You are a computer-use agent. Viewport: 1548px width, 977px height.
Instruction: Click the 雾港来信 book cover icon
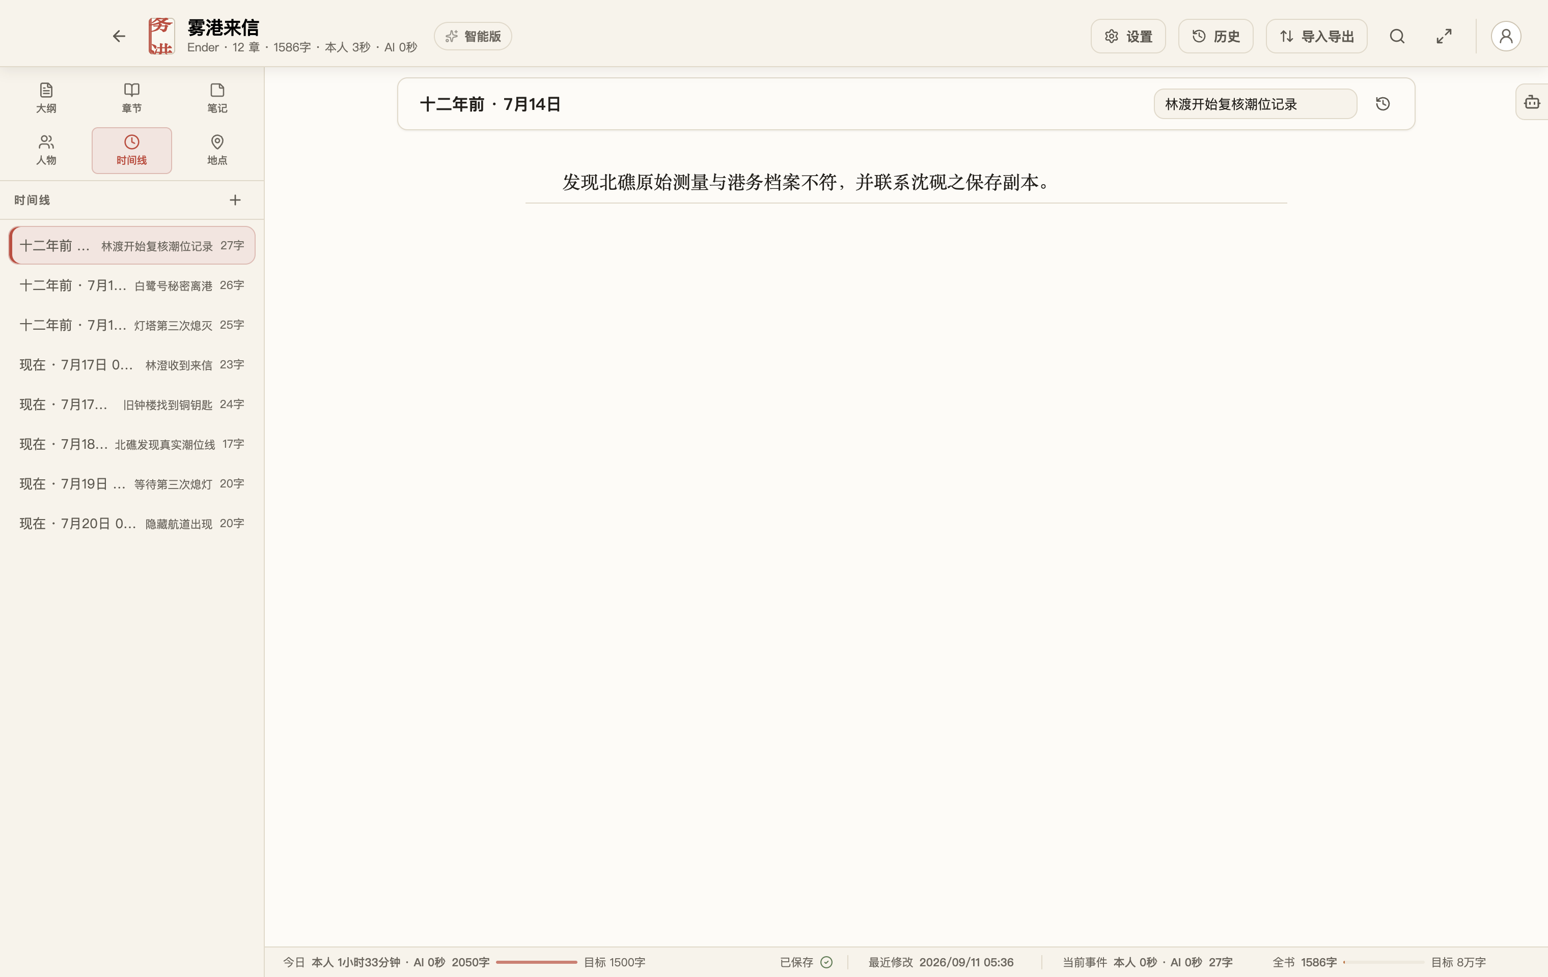[161, 36]
